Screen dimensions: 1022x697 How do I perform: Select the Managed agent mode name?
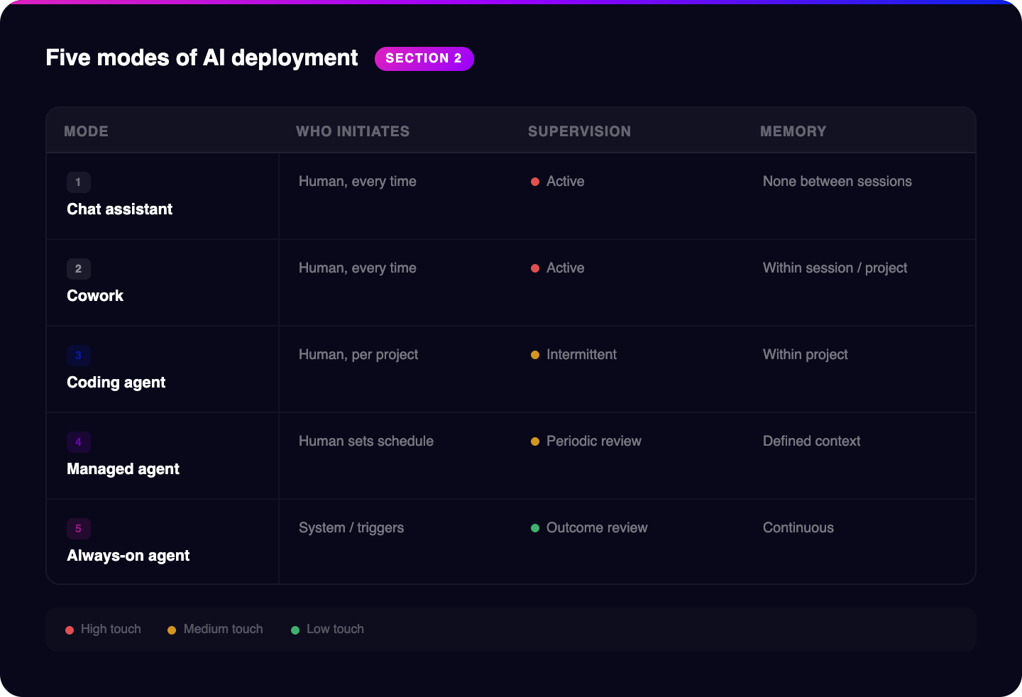(123, 469)
